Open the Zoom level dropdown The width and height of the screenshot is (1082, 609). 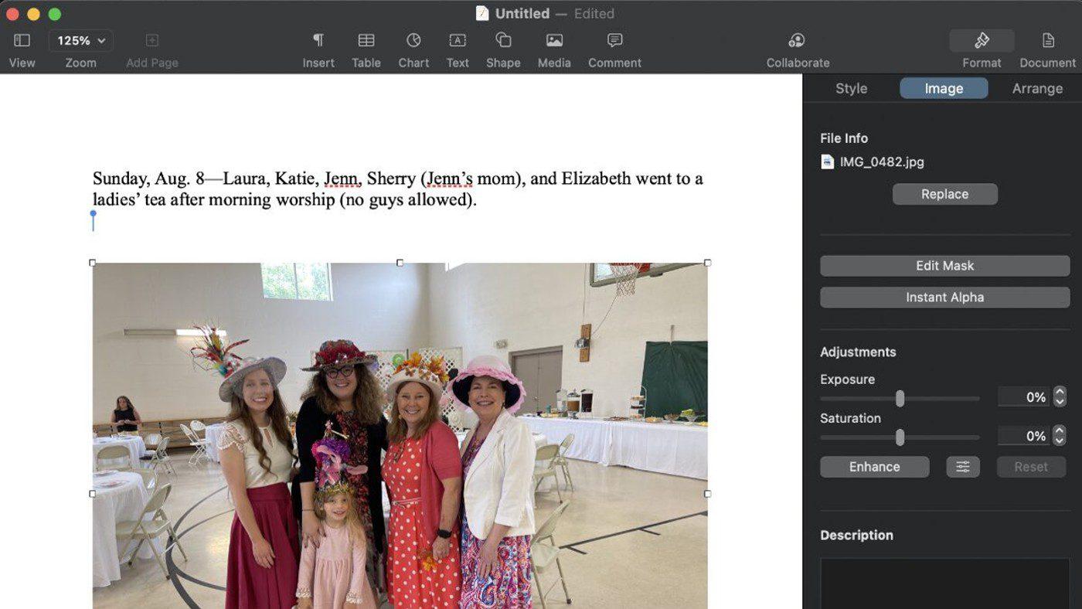tap(80, 39)
